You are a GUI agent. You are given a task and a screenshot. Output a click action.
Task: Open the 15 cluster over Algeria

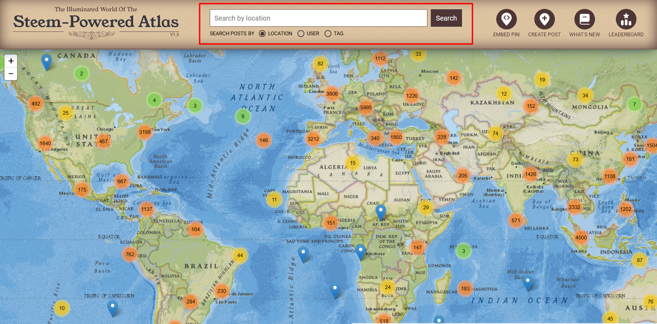(x=353, y=163)
